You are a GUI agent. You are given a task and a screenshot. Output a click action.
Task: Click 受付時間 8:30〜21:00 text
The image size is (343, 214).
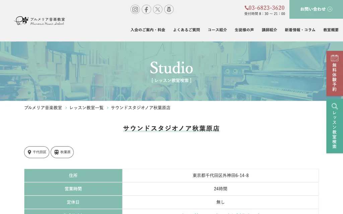265,14
